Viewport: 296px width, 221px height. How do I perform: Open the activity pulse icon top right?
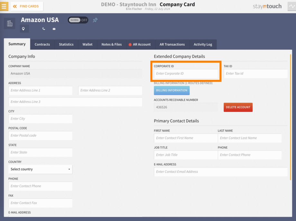292,6
